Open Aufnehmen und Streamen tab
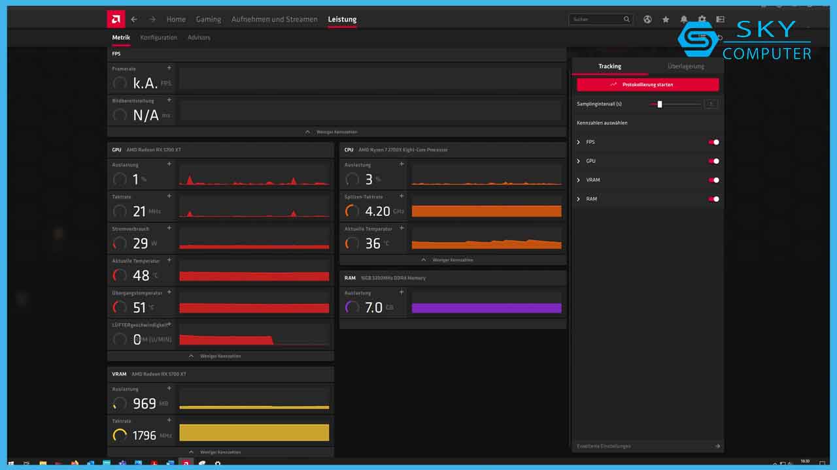 275,20
